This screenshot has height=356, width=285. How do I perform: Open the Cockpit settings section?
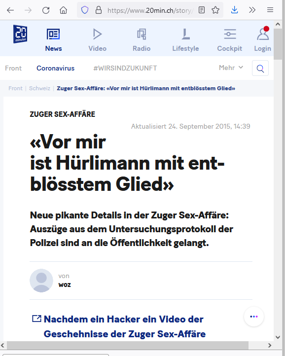[230, 40]
